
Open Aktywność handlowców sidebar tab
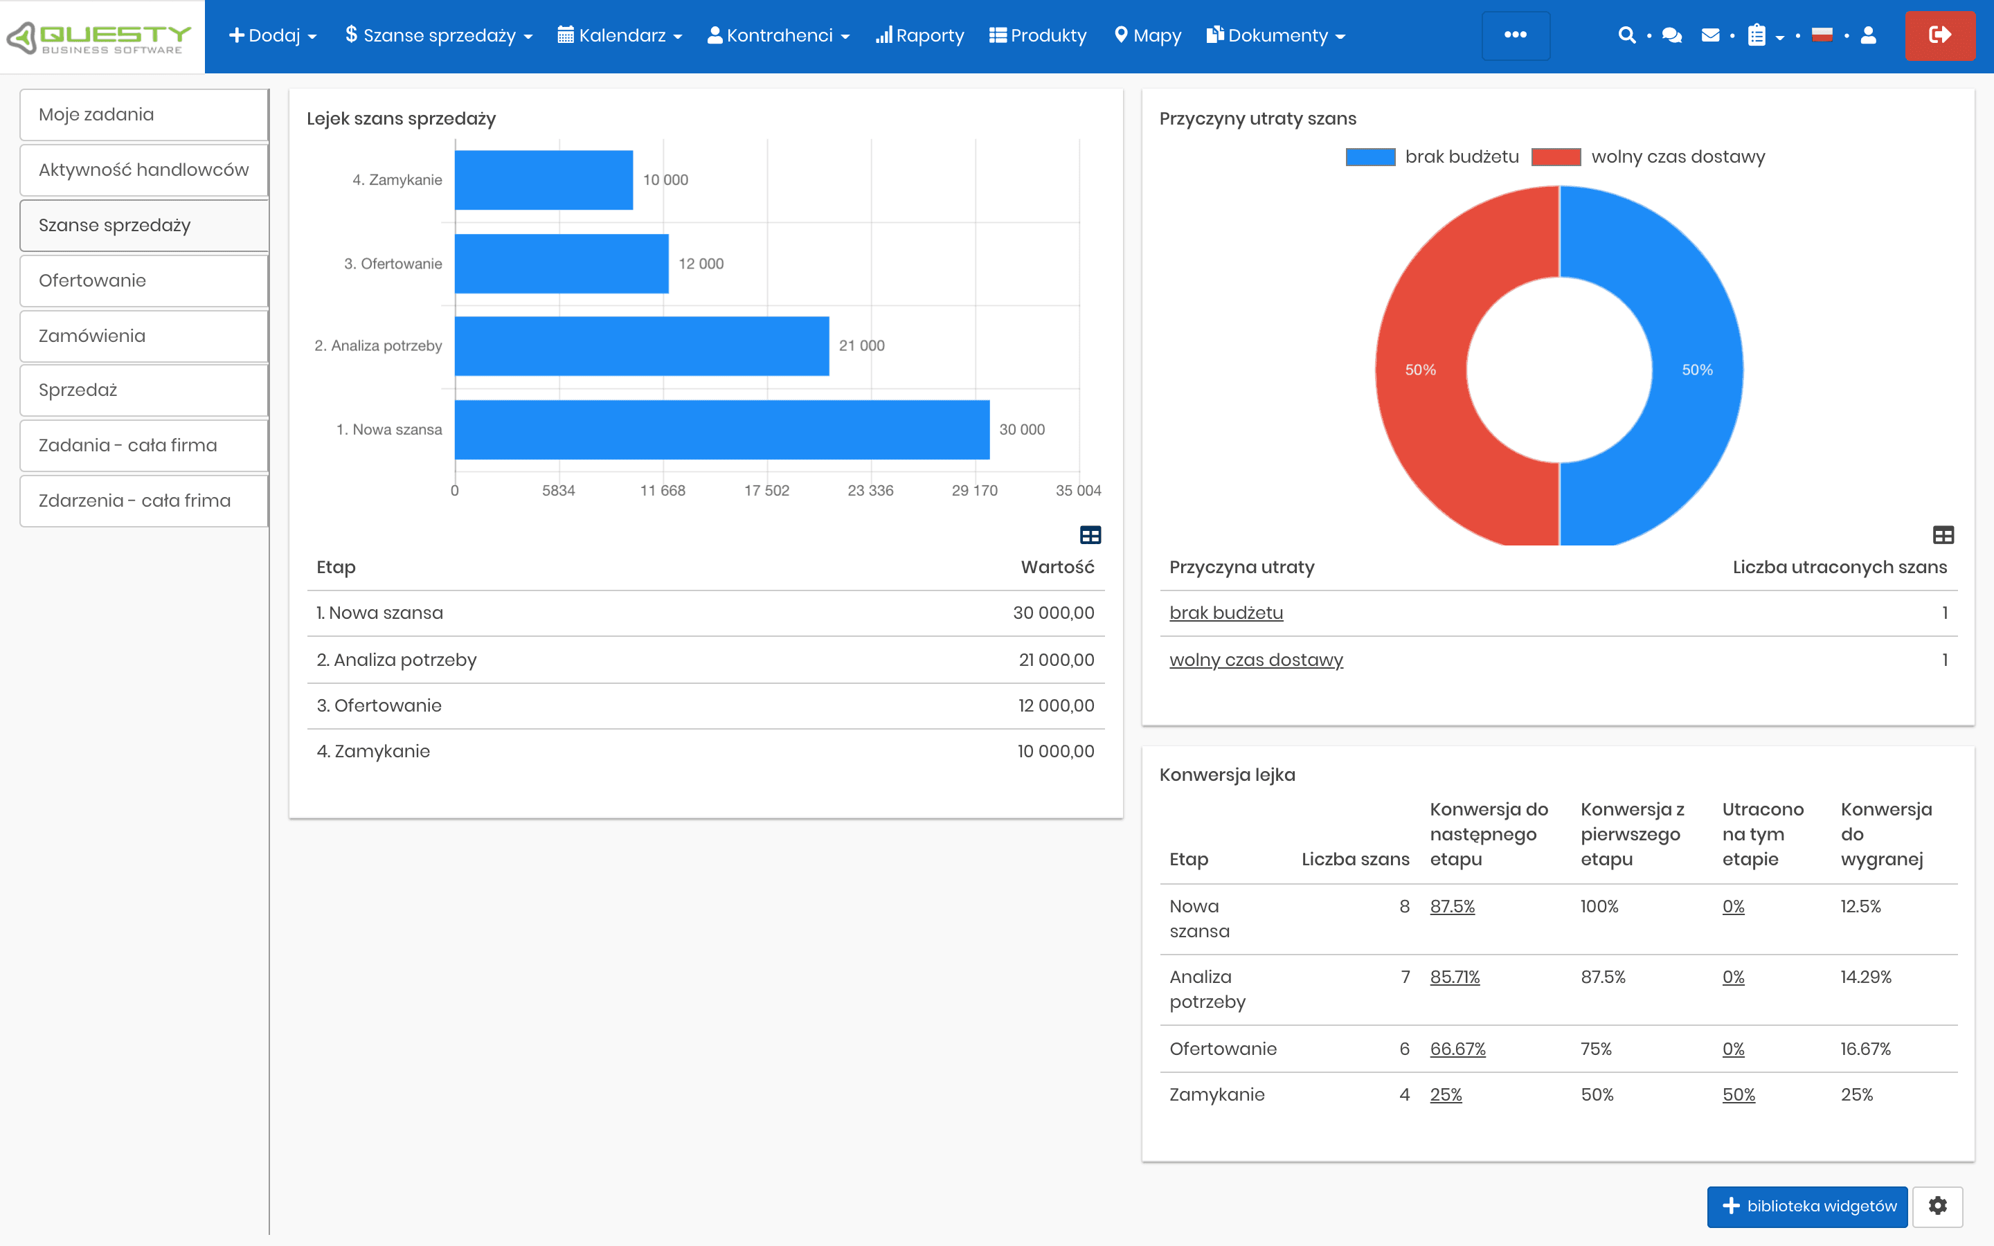tap(144, 170)
